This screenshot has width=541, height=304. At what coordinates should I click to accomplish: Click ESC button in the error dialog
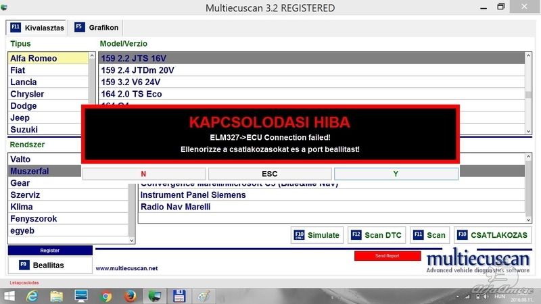270,174
